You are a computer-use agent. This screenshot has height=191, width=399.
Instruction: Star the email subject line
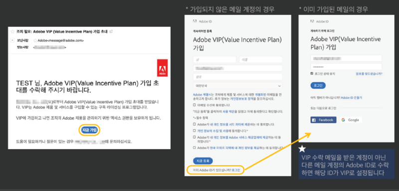12,31
